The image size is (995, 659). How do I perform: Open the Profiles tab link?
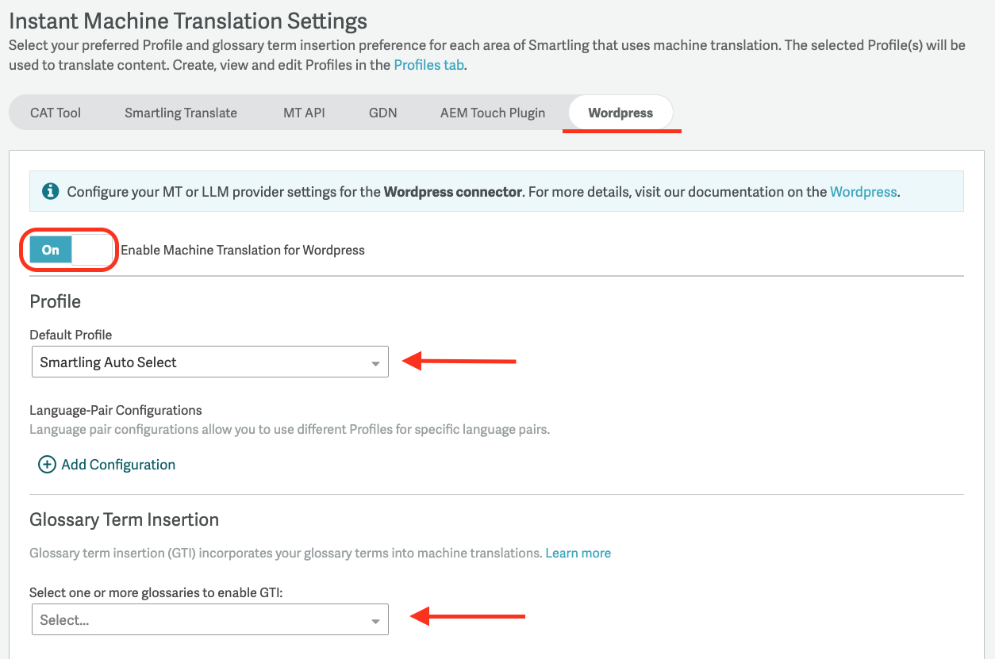(428, 64)
